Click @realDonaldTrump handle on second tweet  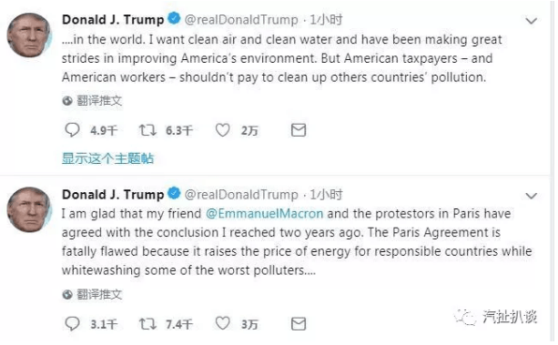[241, 195]
